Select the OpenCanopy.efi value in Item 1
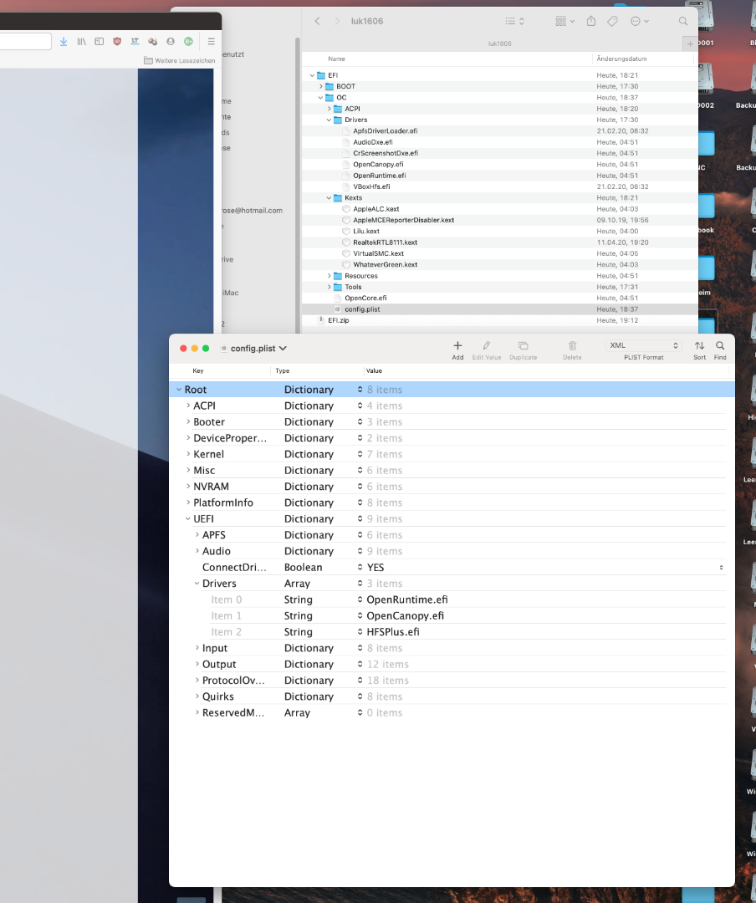The width and height of the screenshot is (756, 903). click(x=405, y=615)
